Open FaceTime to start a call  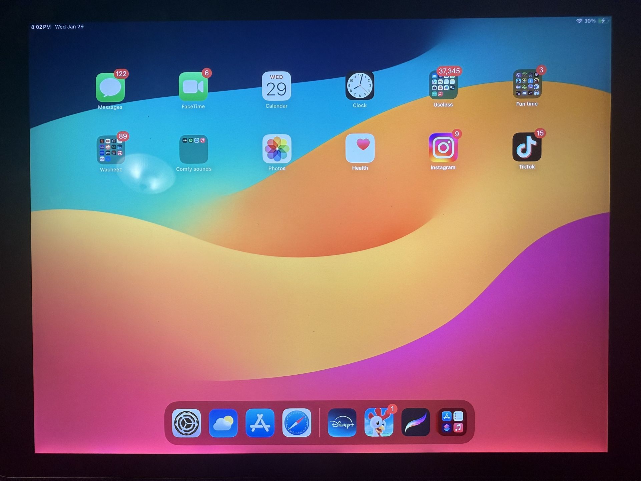(x=193, y=87)
